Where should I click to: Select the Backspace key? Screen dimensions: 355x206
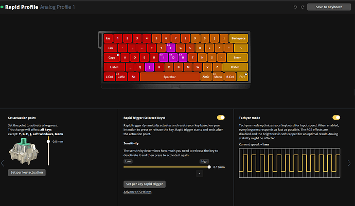[238, 38]
